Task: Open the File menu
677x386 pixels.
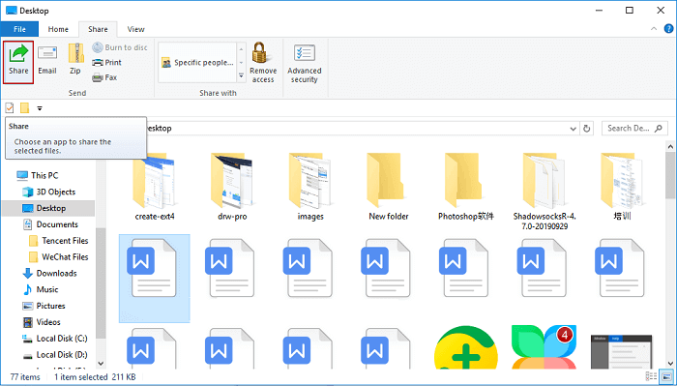Action: point(19,29)
